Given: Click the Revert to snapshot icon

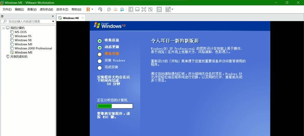Looking at the screenshot, I should pos(115,9).
